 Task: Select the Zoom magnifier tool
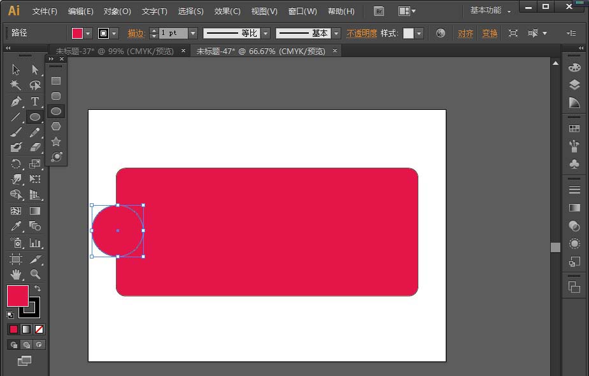[x=35, y=274]
